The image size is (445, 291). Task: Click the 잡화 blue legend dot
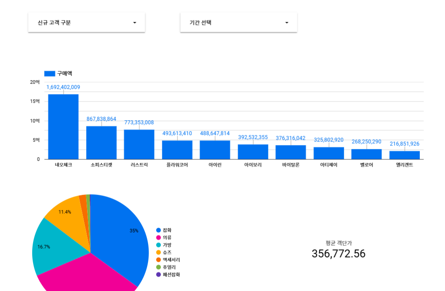click(x=158, y=230)
